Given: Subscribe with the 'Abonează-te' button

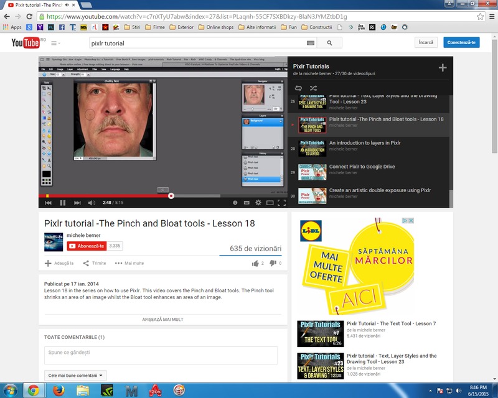Looking at the screenshot, I should [x=87, y=246].
